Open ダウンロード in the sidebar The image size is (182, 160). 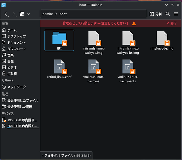click(x=20, y=49)
